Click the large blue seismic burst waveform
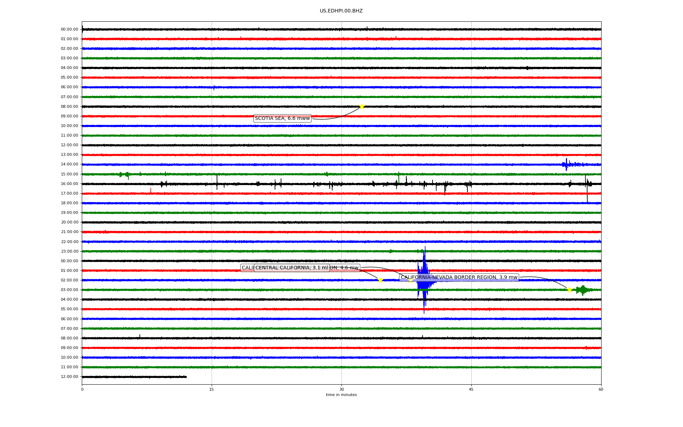Viewport: 683px width, 427px height. click(424, 280)
